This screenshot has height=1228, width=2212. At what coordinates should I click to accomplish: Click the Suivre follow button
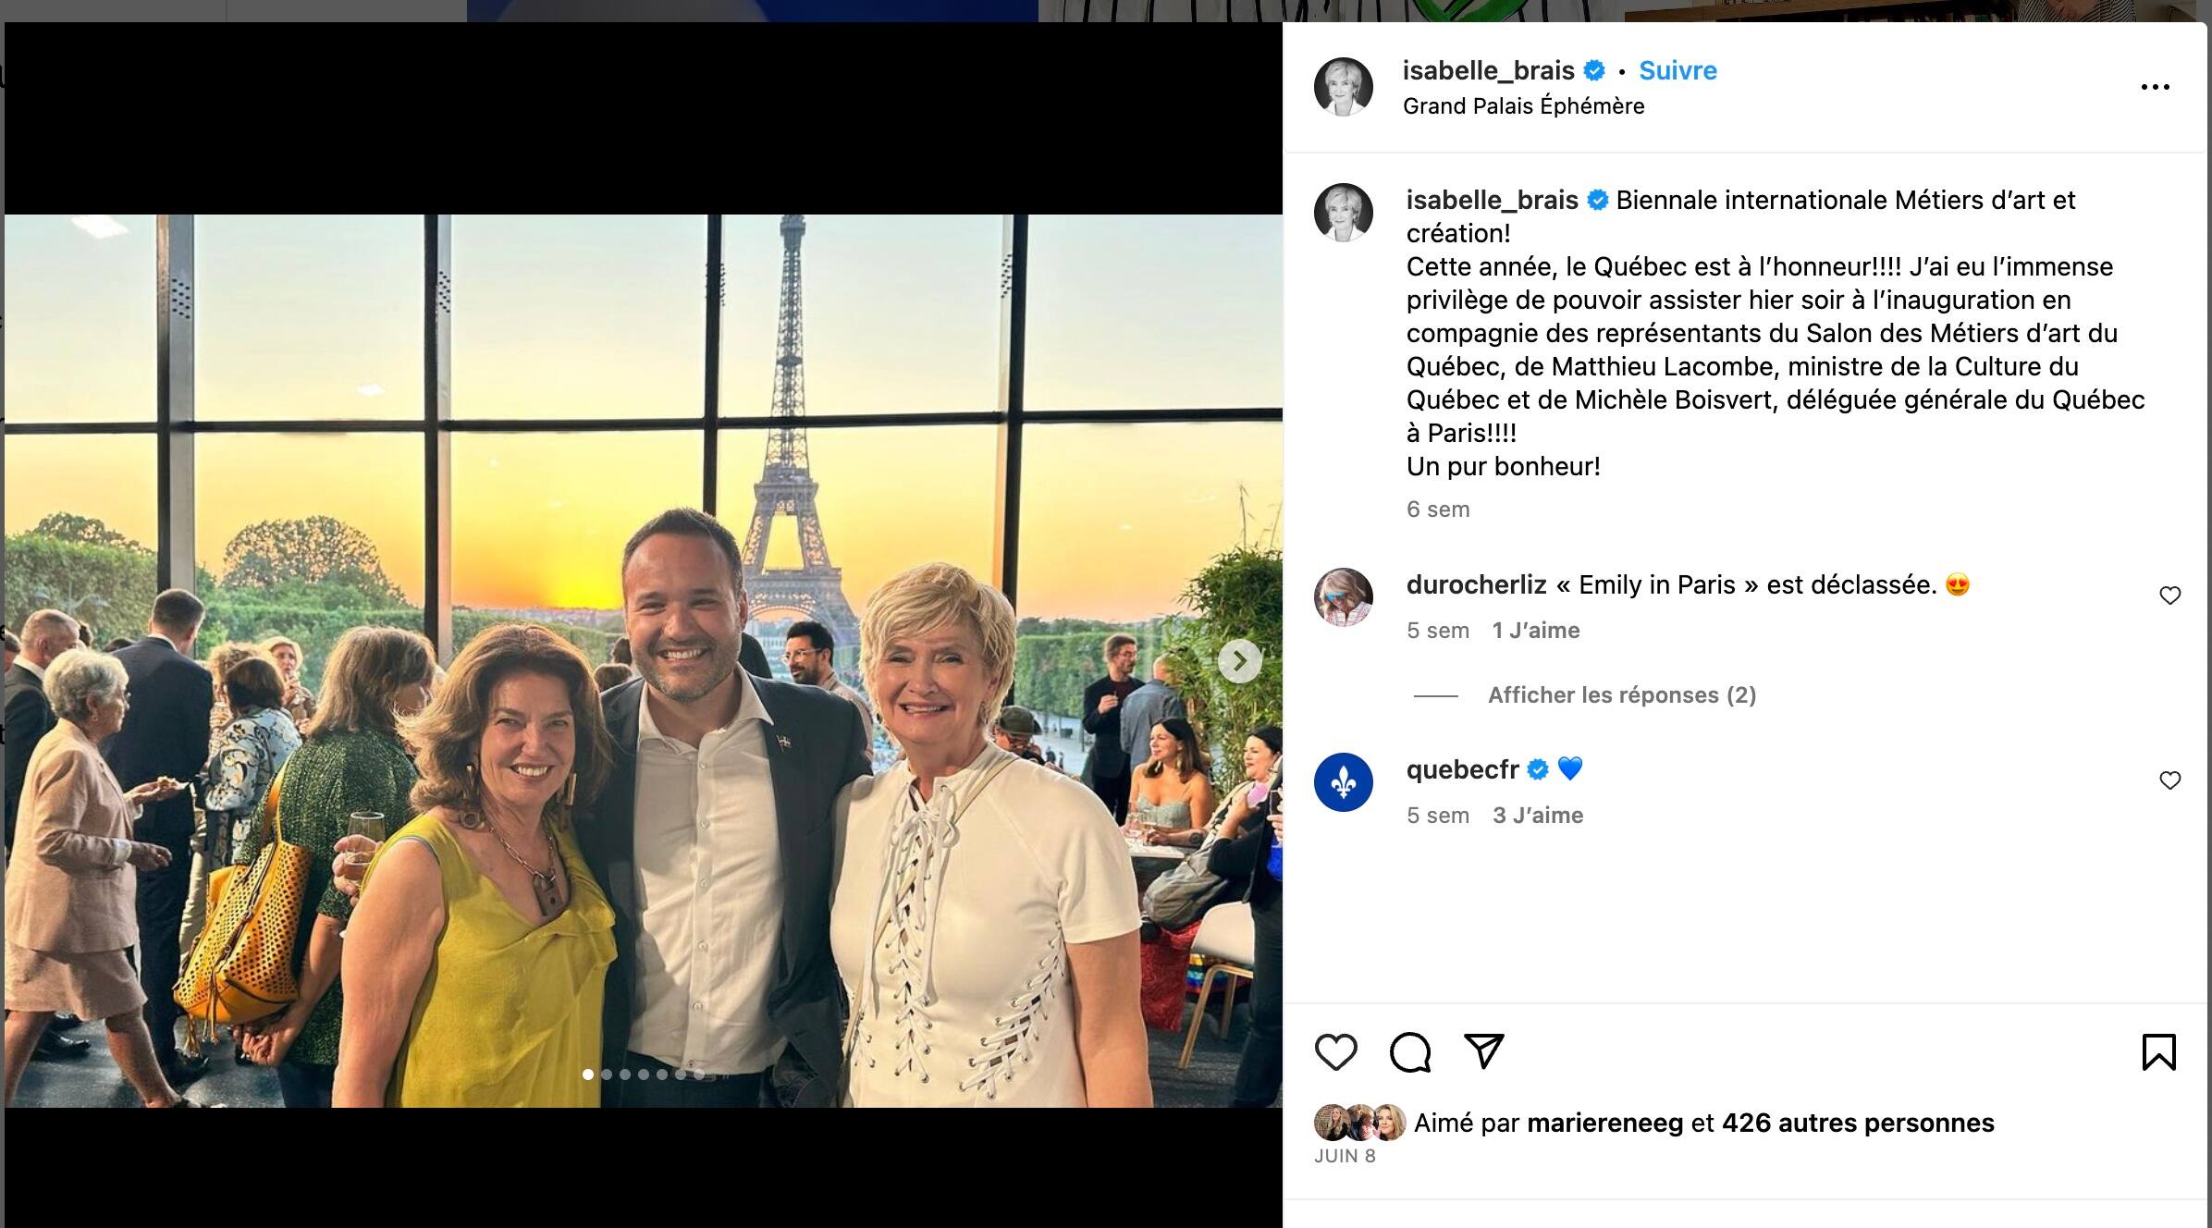(1677, 70)
